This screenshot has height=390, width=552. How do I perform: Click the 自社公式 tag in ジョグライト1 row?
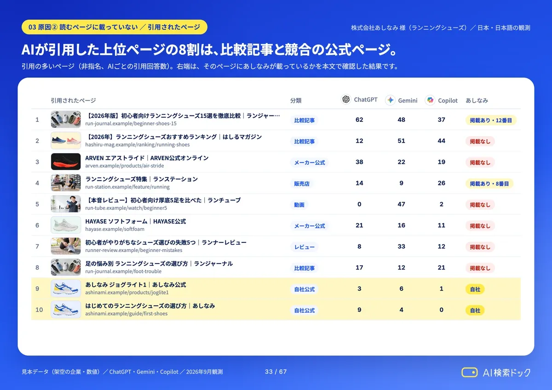(305, 290)
